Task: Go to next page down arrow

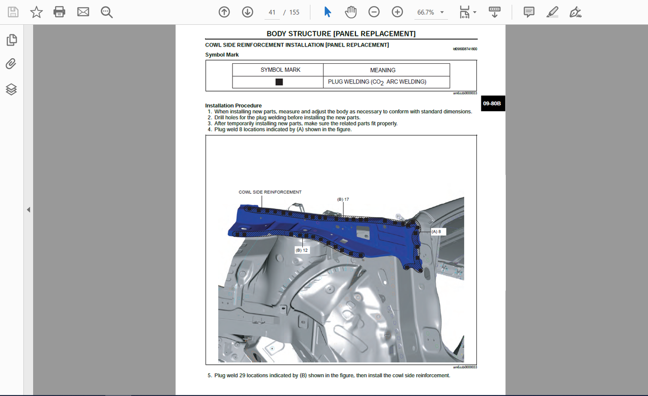Action: (x=248, y=12)
